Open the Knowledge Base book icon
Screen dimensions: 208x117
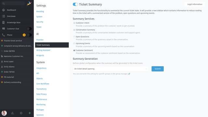click(x=4, y=22)
